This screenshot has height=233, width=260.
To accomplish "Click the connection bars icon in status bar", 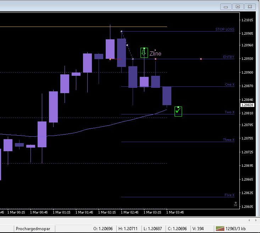I will (x=220, y=229).
